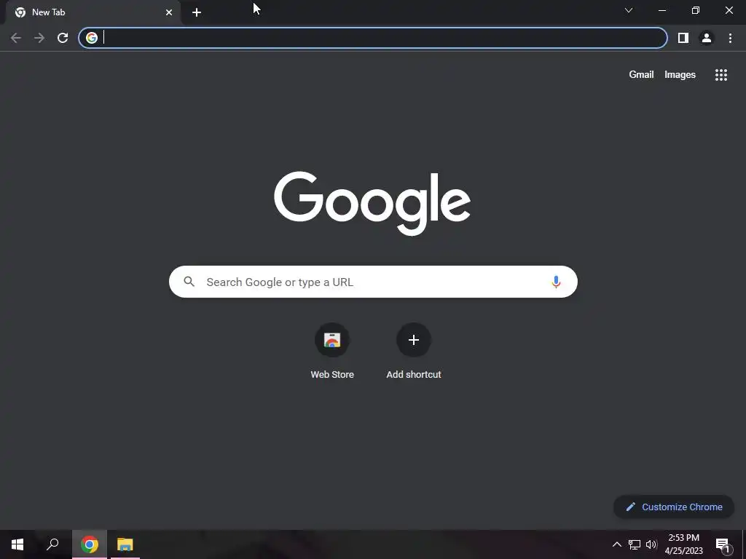Close the New Tab tab
Viewport: 746px width, 559px height.
[x=169, y=12]
